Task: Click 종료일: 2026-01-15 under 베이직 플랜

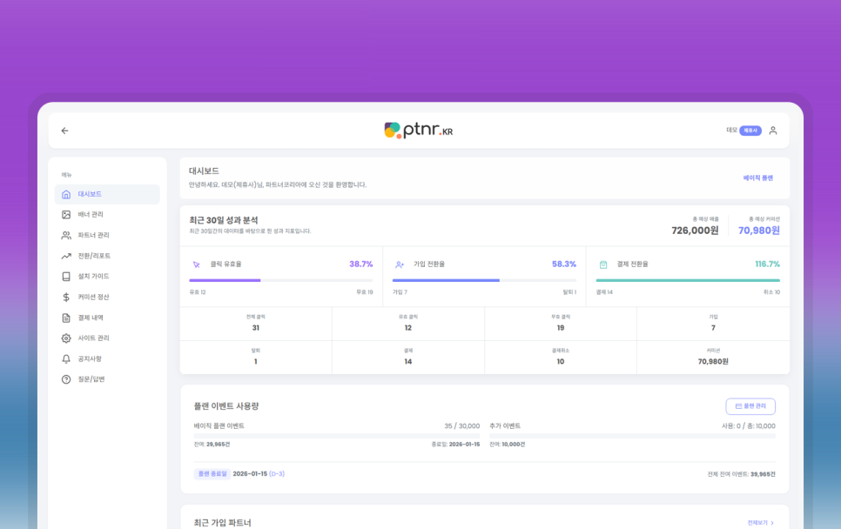Action: click(x=455, y=445)
